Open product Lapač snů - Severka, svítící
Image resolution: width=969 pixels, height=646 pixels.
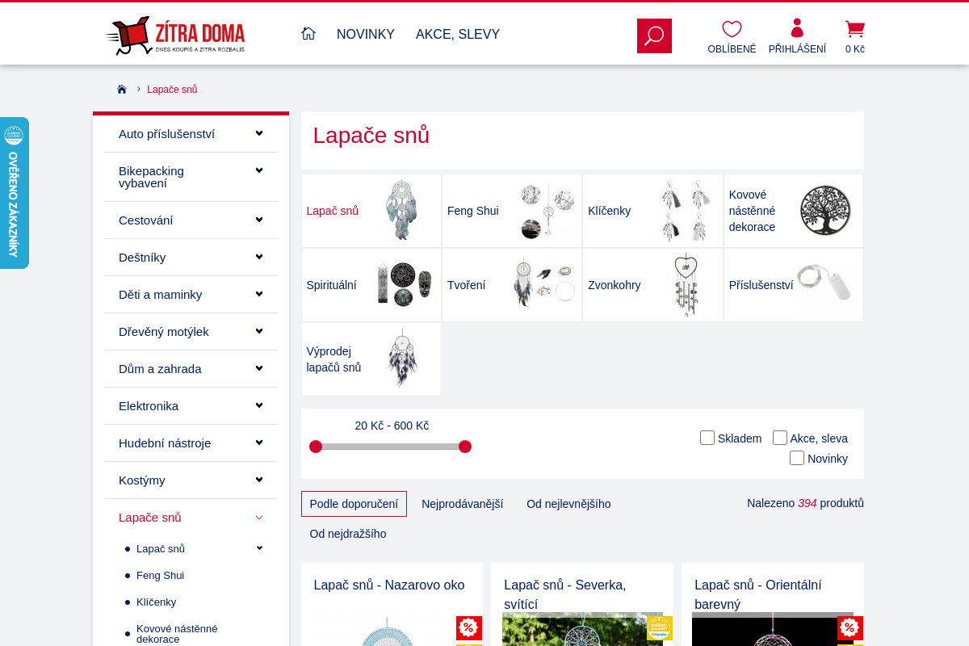565,594
